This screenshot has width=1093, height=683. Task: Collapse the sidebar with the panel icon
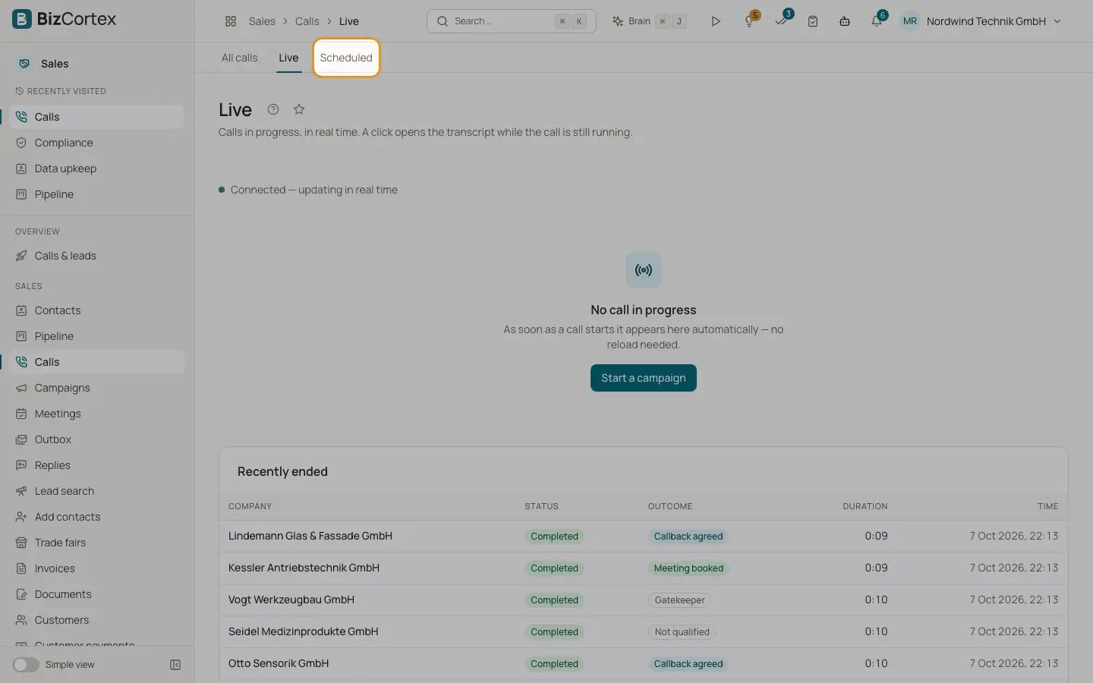175,665
